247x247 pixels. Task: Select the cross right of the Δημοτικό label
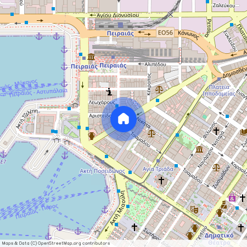tap(241, 228)
